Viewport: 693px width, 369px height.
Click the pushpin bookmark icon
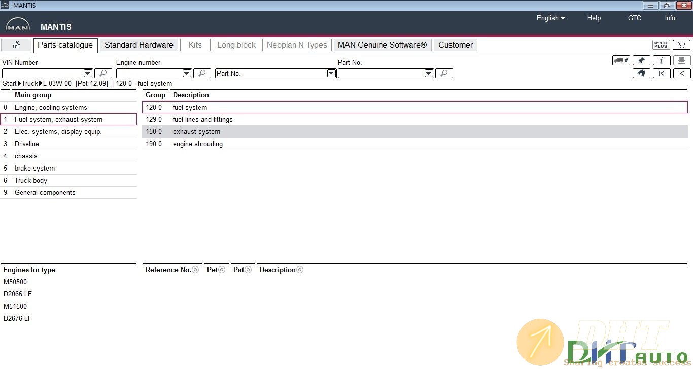[641, 60]
